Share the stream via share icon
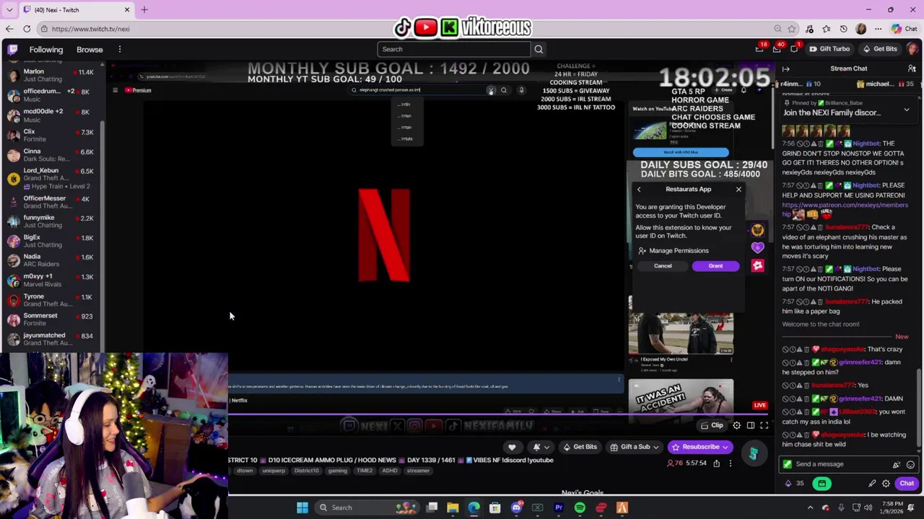Image resolution: width=924 pixels, height=519 pixels. [716, 463]
